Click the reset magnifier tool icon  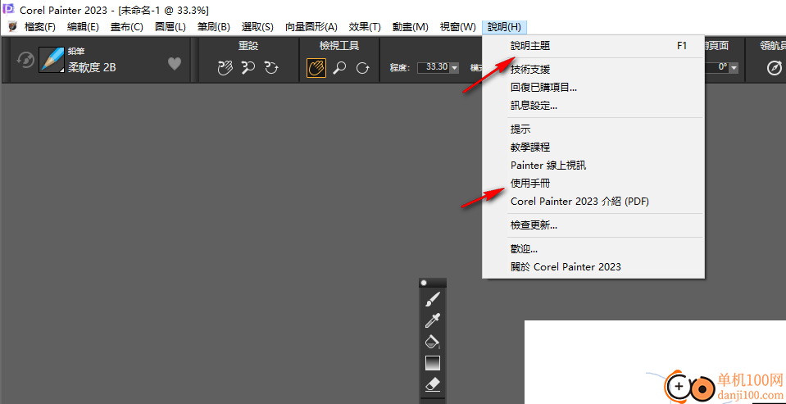tap(248, 68)
